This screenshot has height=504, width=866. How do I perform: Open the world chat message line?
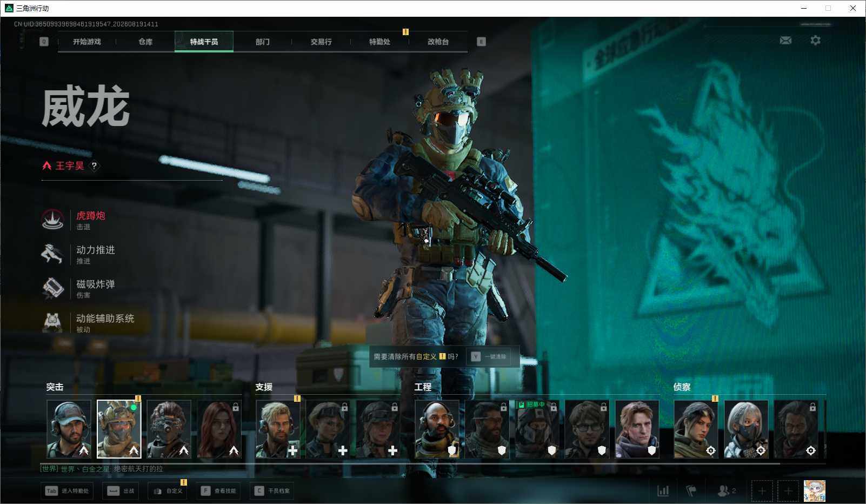[x=102, y=469]
